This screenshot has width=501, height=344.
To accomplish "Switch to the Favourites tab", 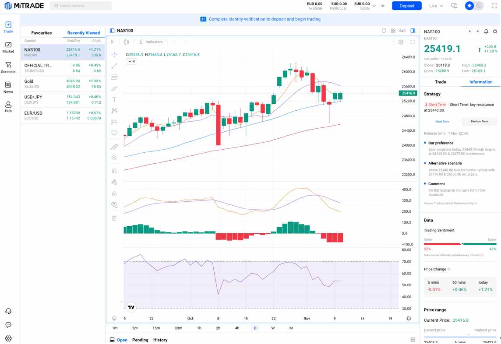I will (x=42, y=33).
